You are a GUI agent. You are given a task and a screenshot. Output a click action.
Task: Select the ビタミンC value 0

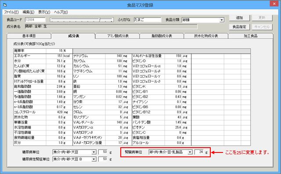pyautogui.click(x=173, y=133)
